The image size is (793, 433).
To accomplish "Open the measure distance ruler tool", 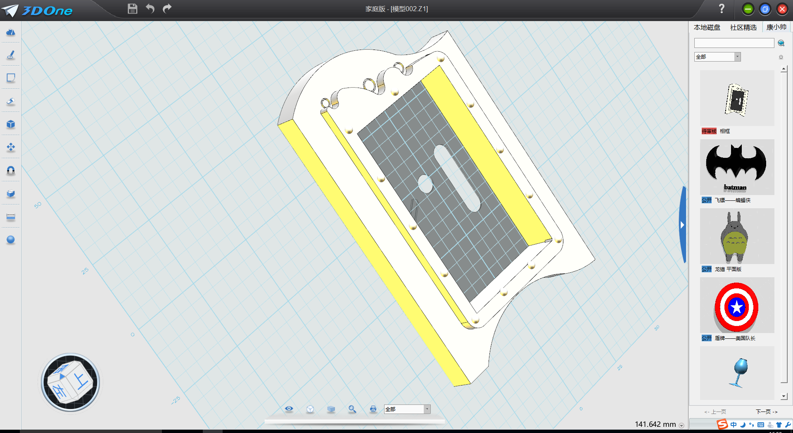I will coord(11,217).
